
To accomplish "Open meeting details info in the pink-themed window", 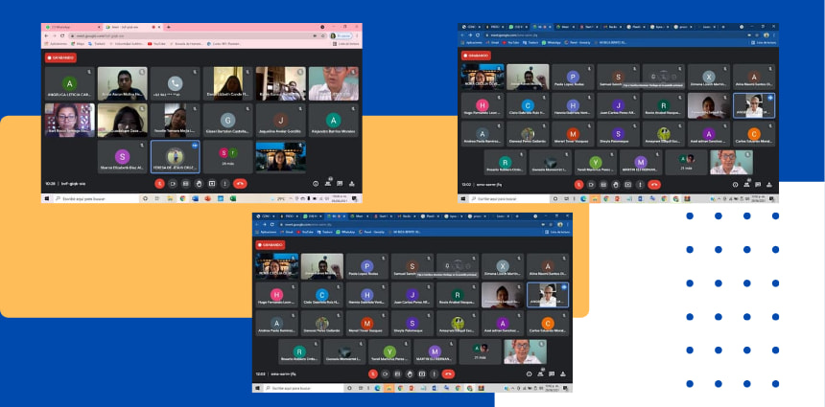I will coord(316,183).
